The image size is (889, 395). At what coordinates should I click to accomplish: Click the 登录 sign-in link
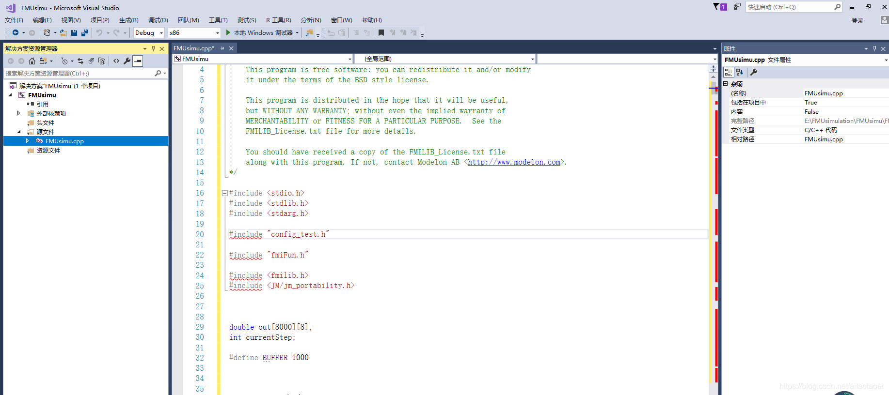(857, 20)
